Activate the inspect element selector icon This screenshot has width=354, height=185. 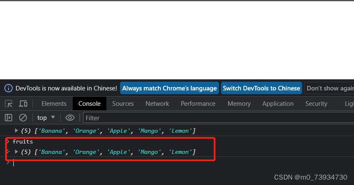[9, 104]
